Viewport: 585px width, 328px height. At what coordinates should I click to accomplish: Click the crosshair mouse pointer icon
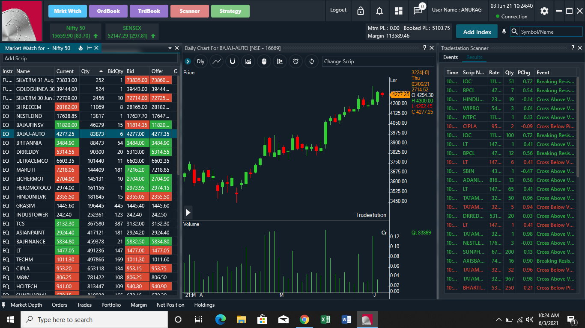pyautogui.click(x=264, y=61)
